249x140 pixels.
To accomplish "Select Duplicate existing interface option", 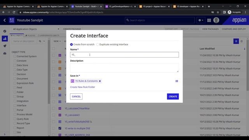I will click(x=98, y=44).
